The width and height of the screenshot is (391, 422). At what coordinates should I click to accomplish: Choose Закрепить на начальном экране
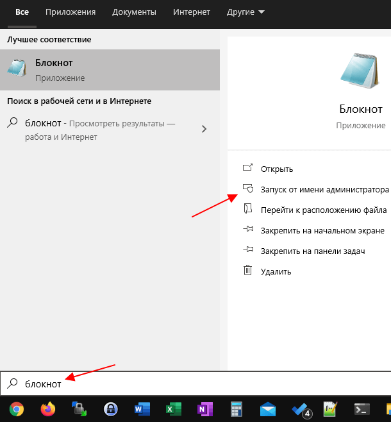pos(322,231)
